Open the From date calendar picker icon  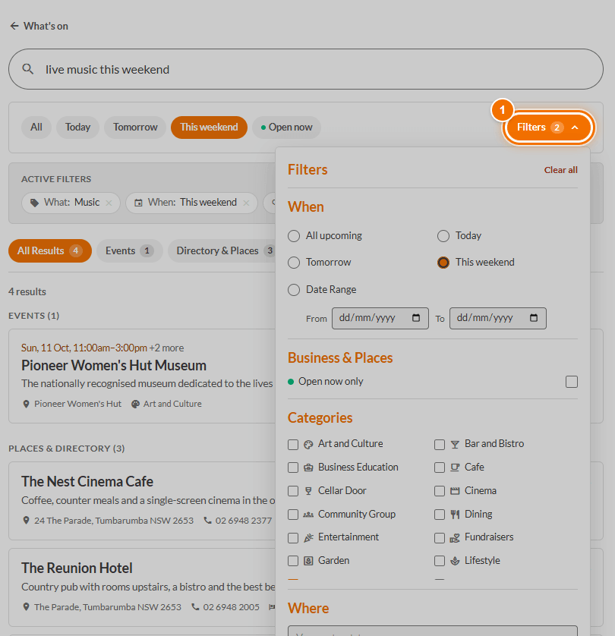(416, 317)
